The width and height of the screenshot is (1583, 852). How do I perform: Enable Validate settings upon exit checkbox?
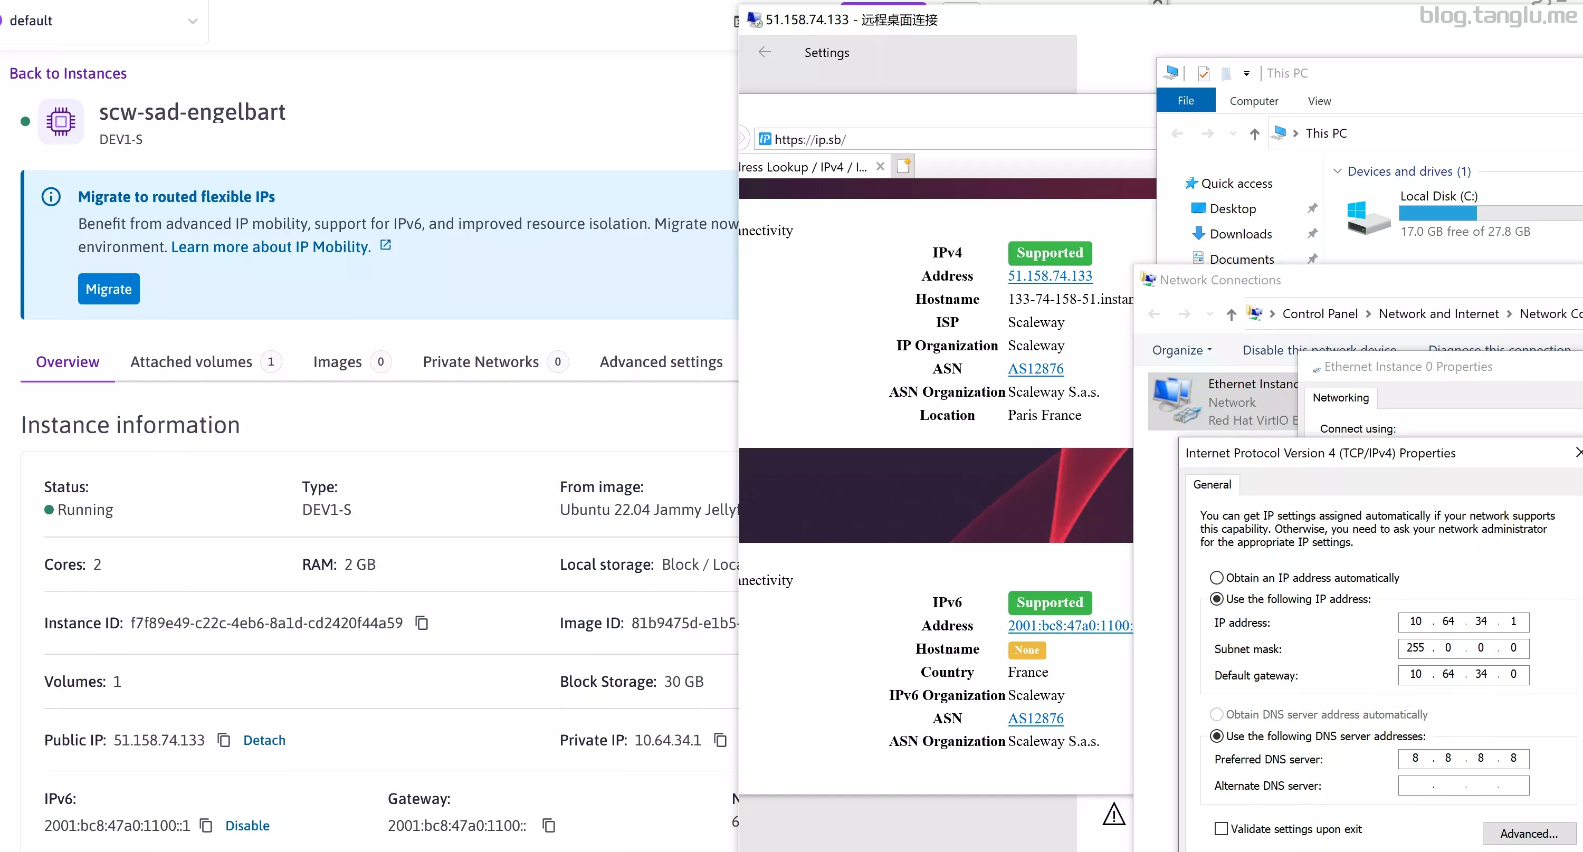click(x=1221, y=829)
